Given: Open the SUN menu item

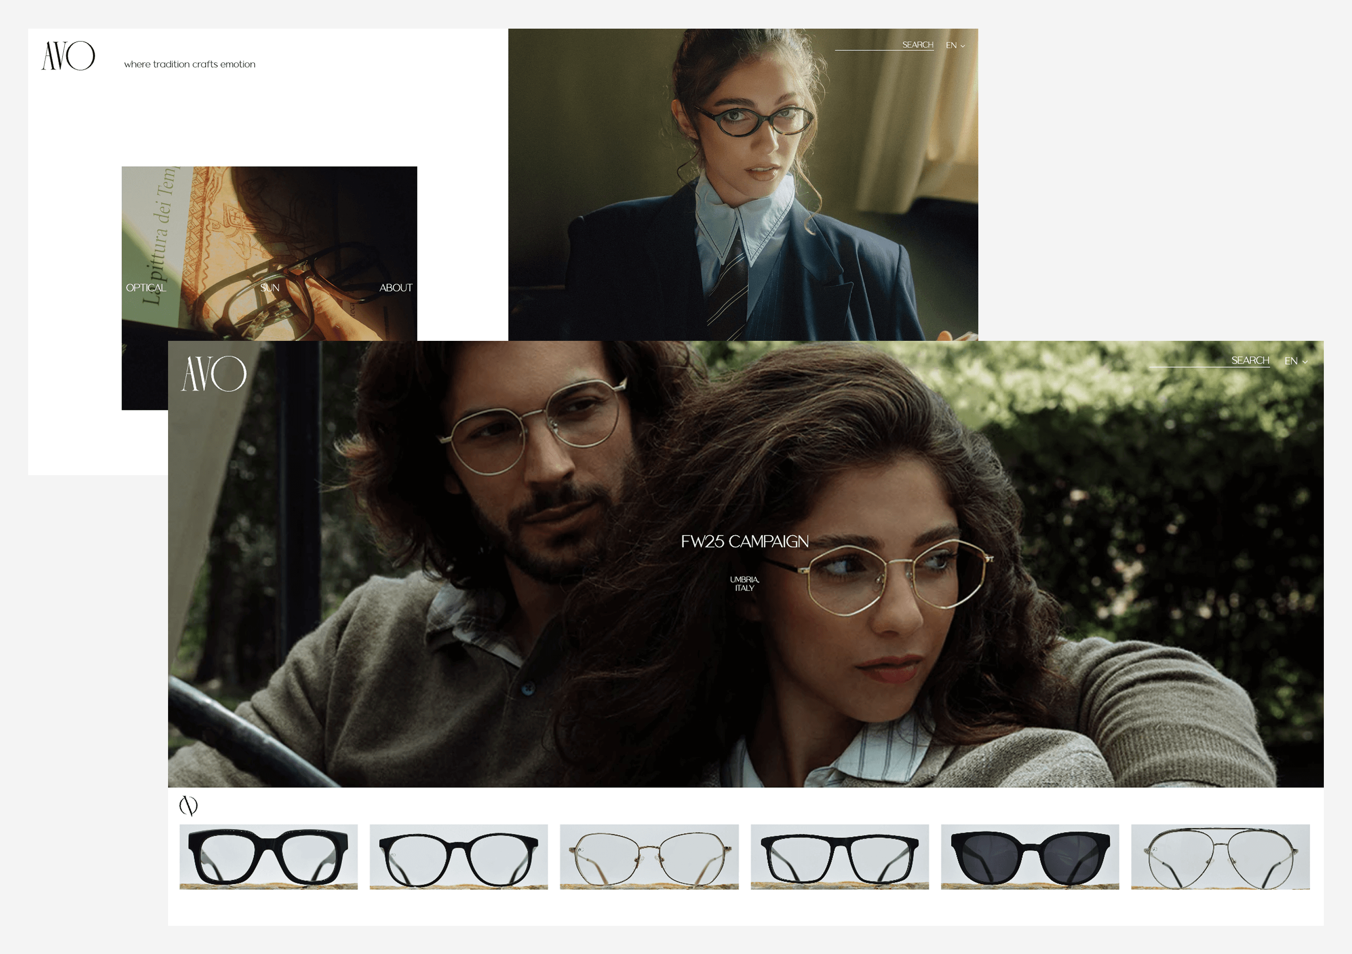Looking at the screenshot, I should 269,288.
